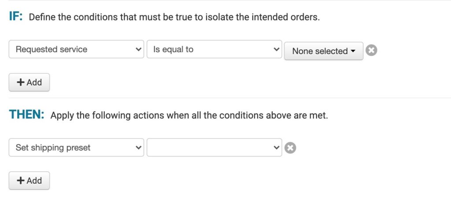This screenshot has height=207, width=451.
Task: Click the arrow on the blank preset dropdown
Action: (x=276, y=148)
